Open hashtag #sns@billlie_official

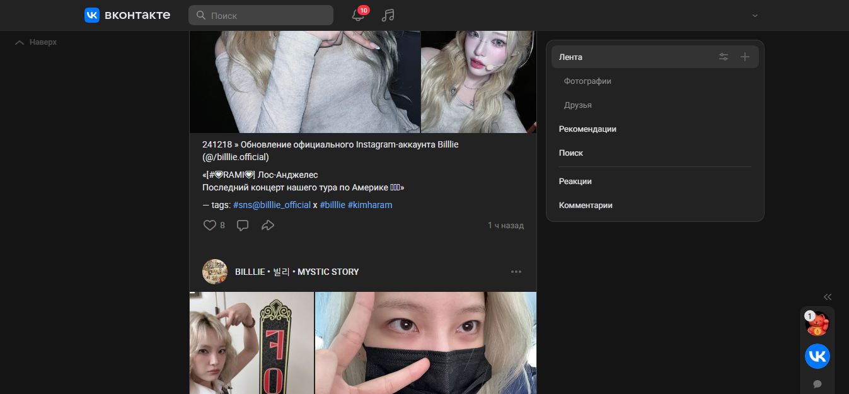point(272,205)
